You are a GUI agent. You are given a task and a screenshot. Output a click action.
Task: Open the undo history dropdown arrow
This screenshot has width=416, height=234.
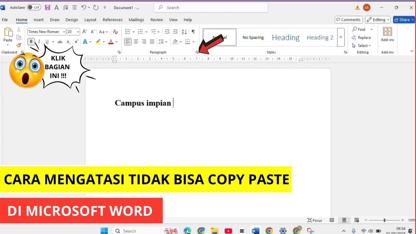pos(89,7)
